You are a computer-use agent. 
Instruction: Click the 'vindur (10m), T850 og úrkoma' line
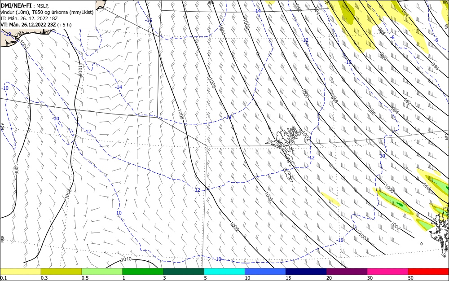pos(47,12)
